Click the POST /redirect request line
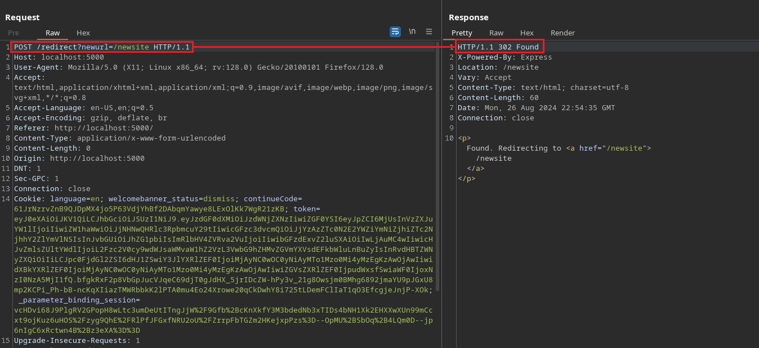Viewport: 759px width, 348px height. [x=101, y=47]
